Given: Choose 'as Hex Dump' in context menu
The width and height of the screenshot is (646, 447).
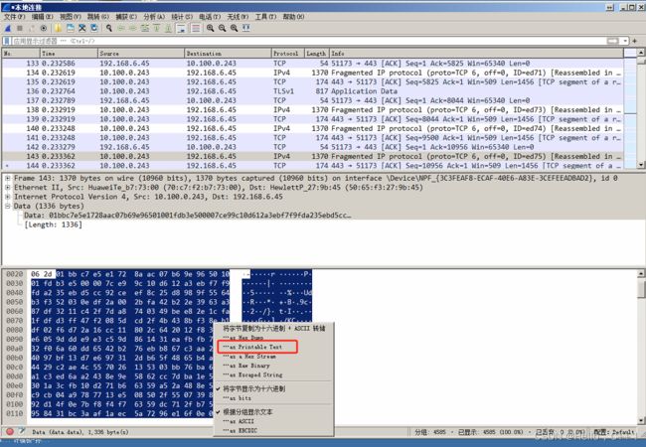Looking at the screenshot, I should [273, 338].
